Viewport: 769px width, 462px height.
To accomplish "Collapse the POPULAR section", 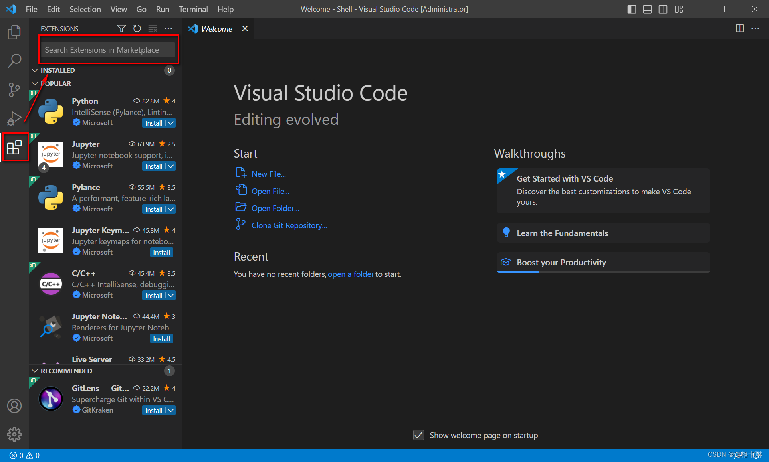I will 35,84.
